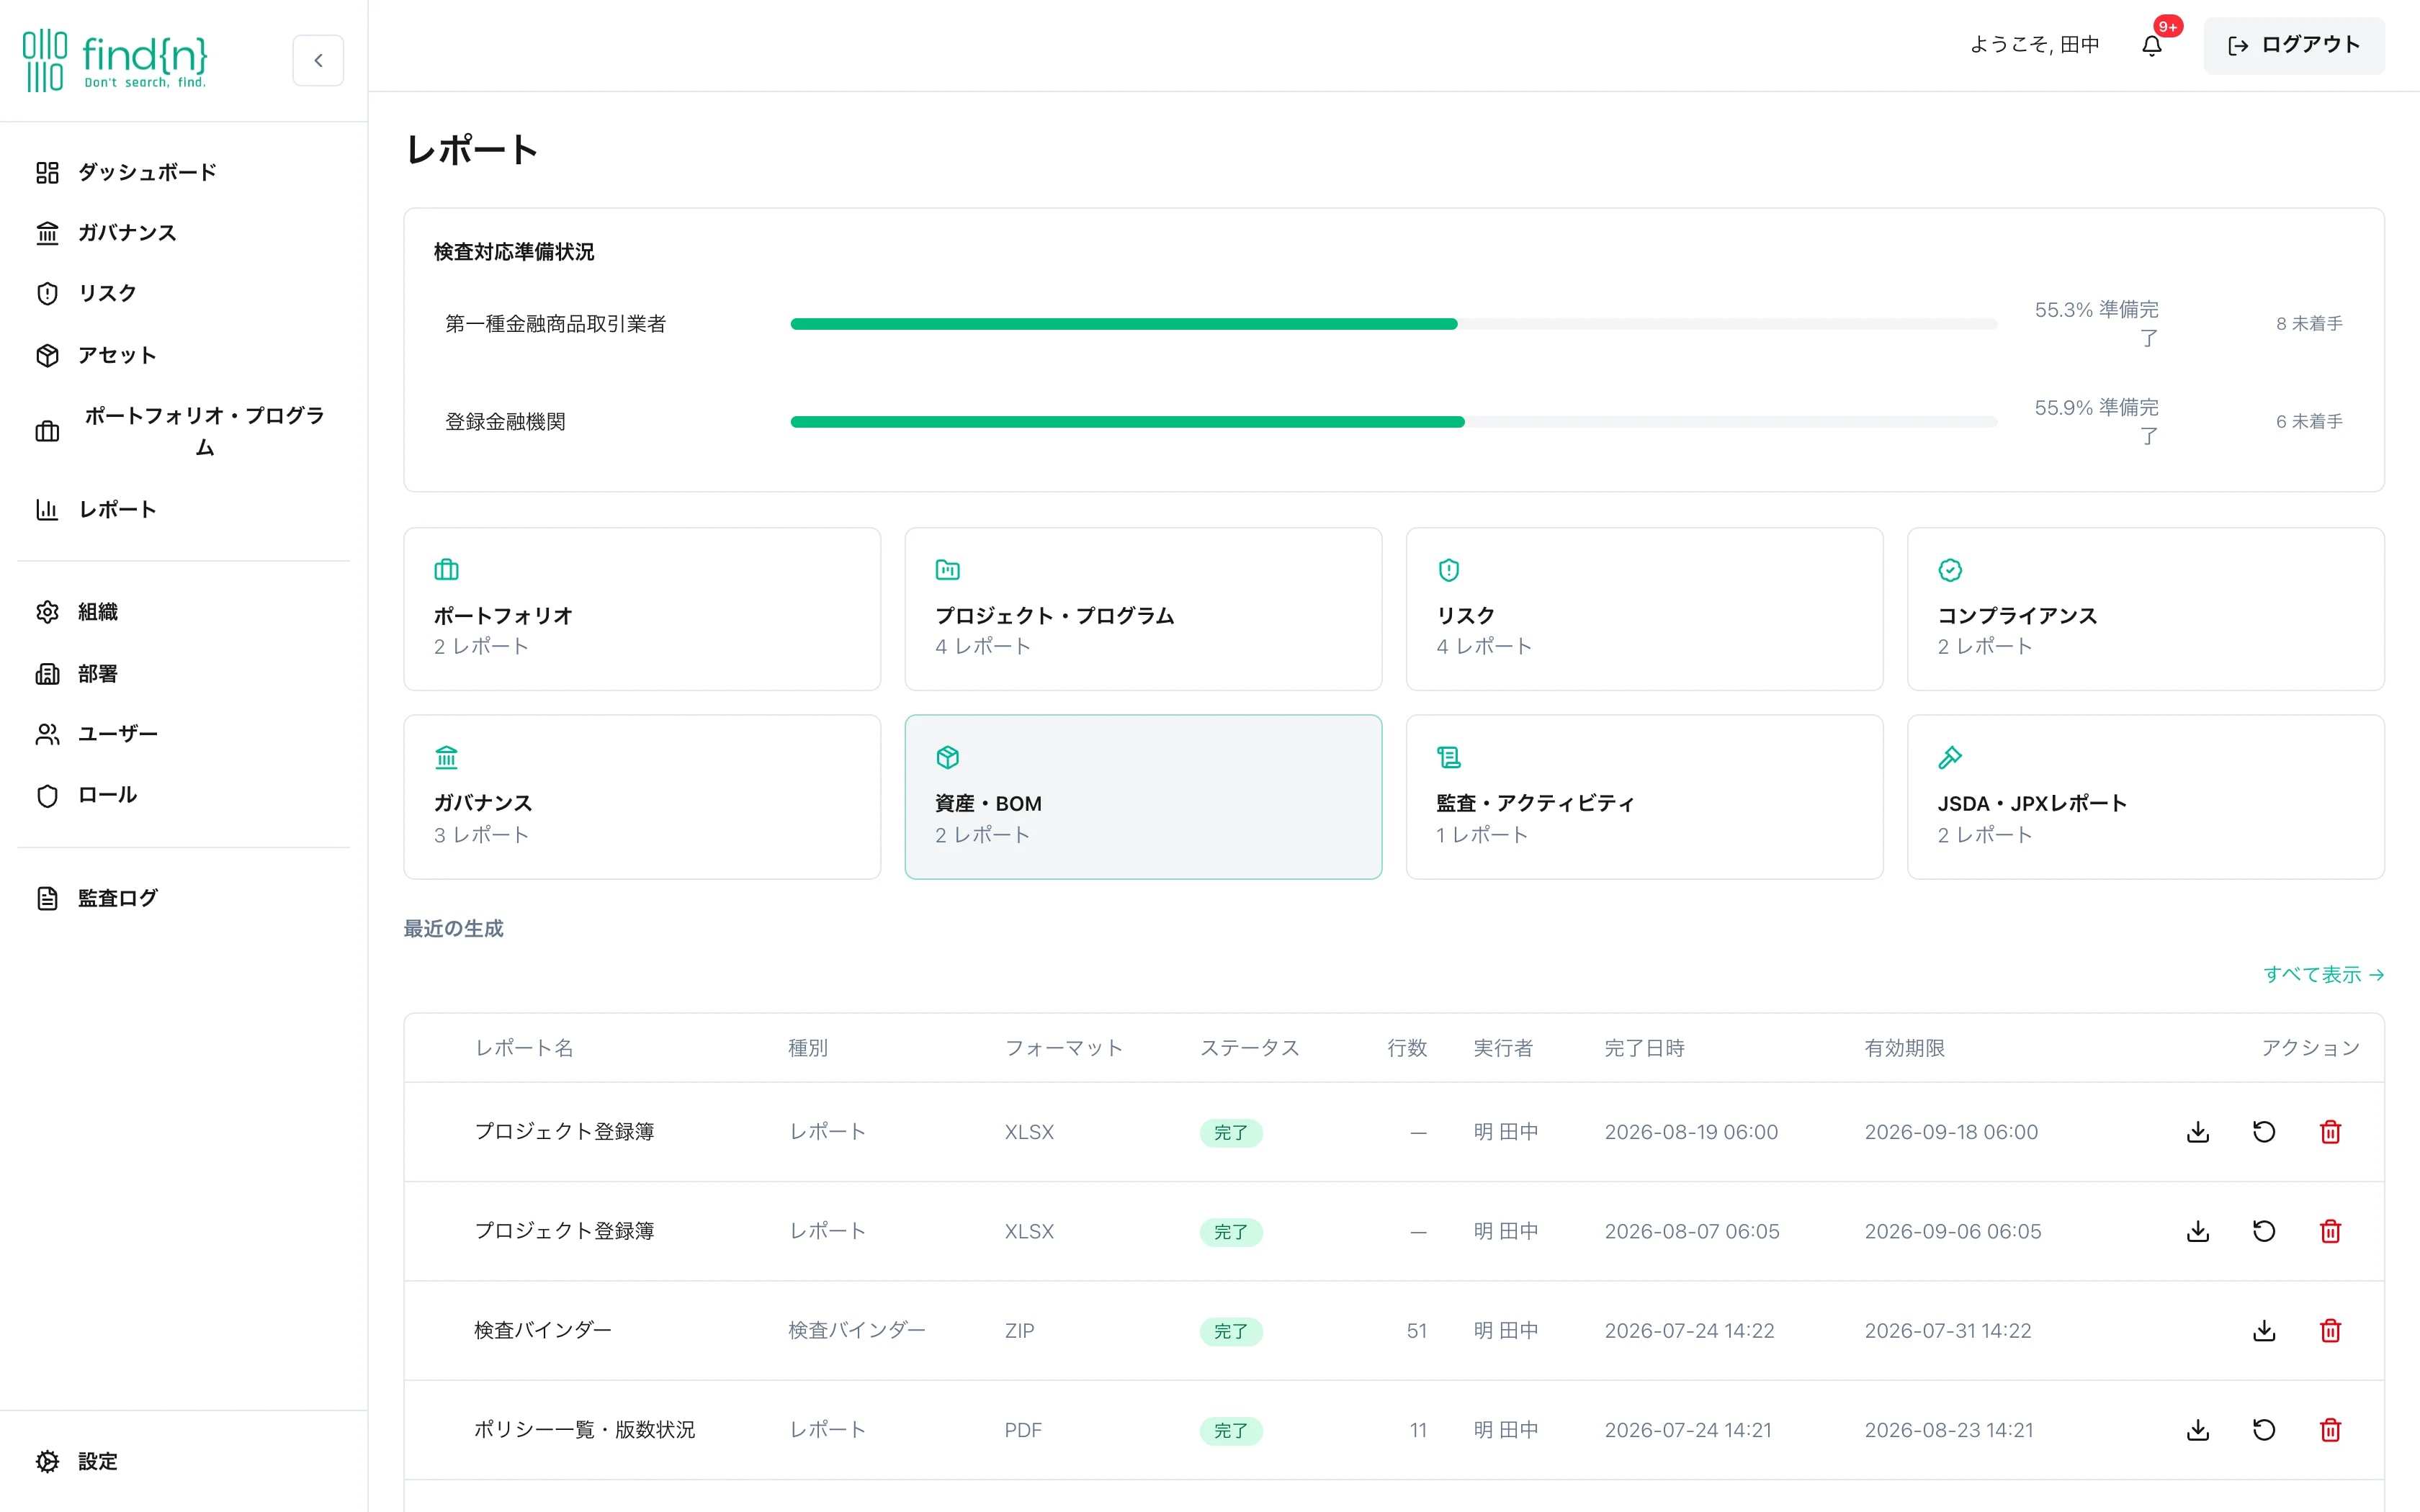Regenerate the ポリシー一覧・版数状況 report

pos(2264,1430)
